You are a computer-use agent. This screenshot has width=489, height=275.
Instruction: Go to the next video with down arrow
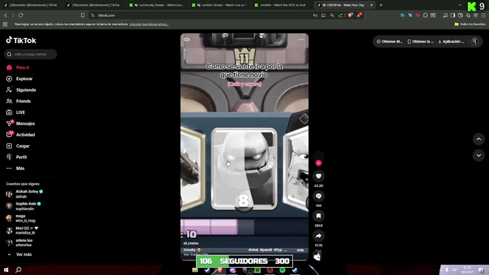pyautogui.click(x=479, y=155)
